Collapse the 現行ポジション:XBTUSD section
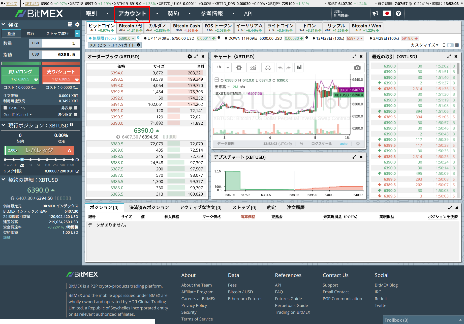The width and height of the screenshot is (464, 324). pos(3,125)
